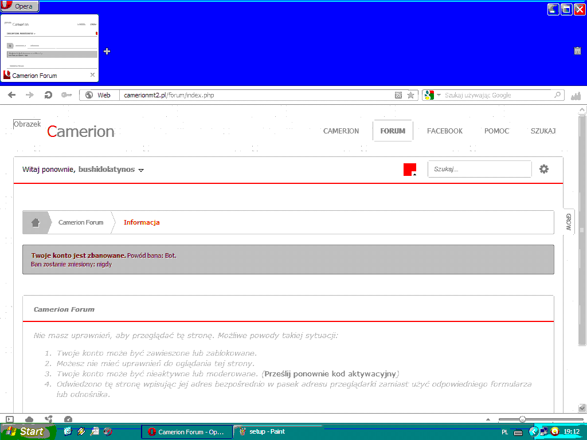This screenshot has height=440, width=587.
Task: Click the magnifier icon in the Google search field
Action: tap(557, 95)
